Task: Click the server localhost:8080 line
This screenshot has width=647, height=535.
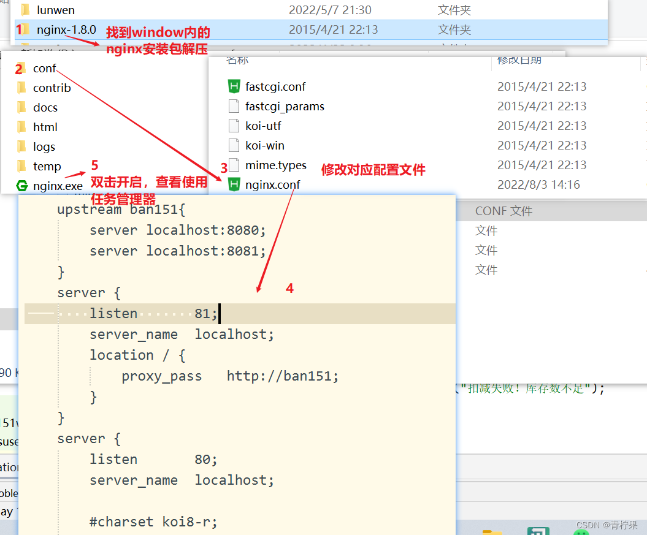Action: tap(177, 230)
